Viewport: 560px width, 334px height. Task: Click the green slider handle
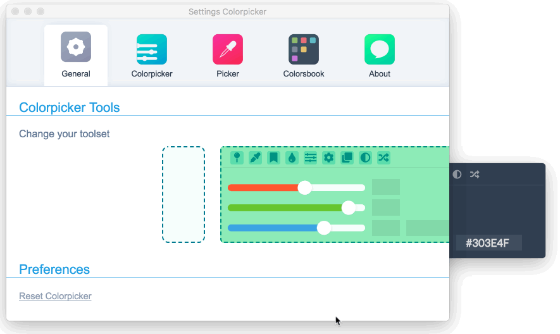[349, 207]
